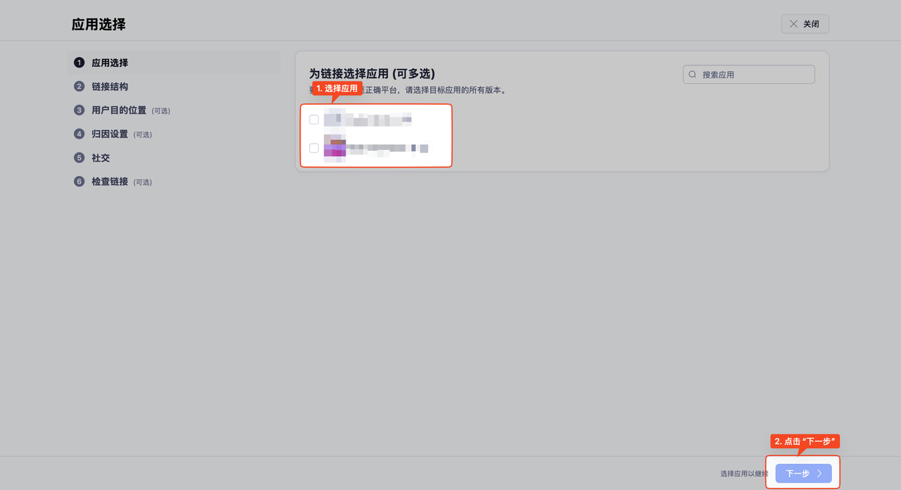The width and height of the screenshot is (901, 490).
Task: Click the pink app icon of the second app
Action: [x=334, y=148]
